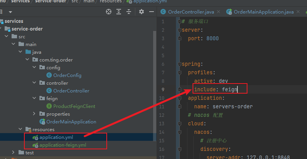Select the service-order module
Image resolution: width=307 pixels, height=159 pixels.
click(x=27, y=29)
